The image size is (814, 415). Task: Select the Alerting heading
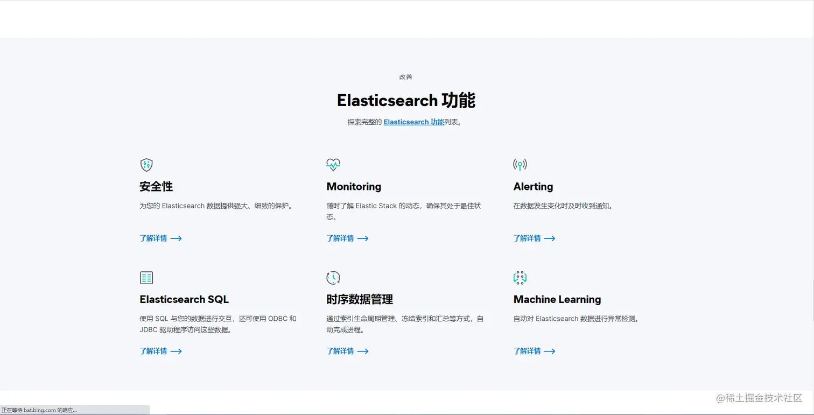click(x=534, y=187)
